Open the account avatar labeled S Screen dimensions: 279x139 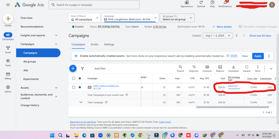pyautogui.click(x=272, y=5)
